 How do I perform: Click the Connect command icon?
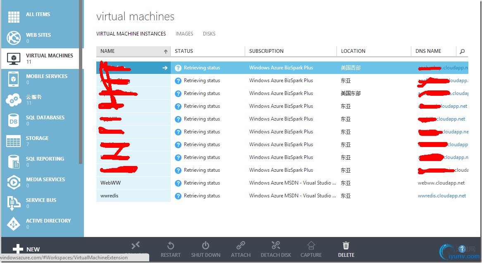pos(136,245)
